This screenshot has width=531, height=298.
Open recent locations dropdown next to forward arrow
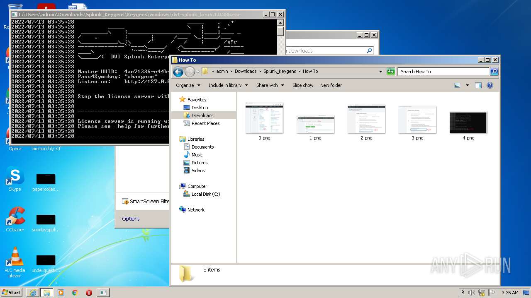[x=197, y=72]
